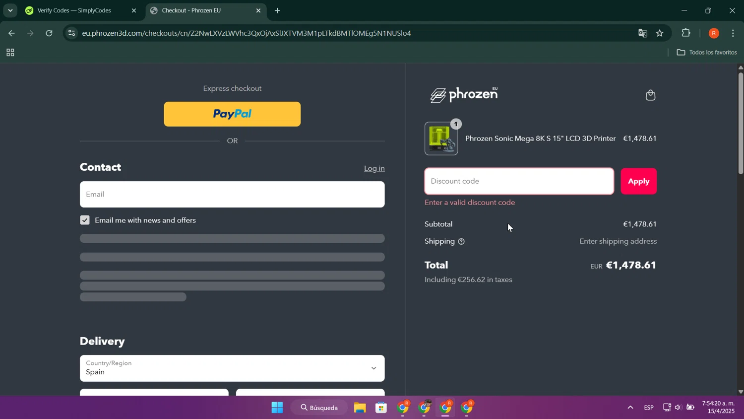Apply the discount code

tap(638, 181)
